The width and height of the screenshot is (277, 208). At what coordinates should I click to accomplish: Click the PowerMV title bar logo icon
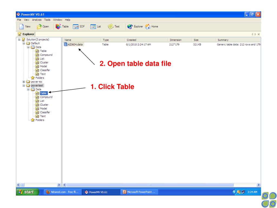18,14
